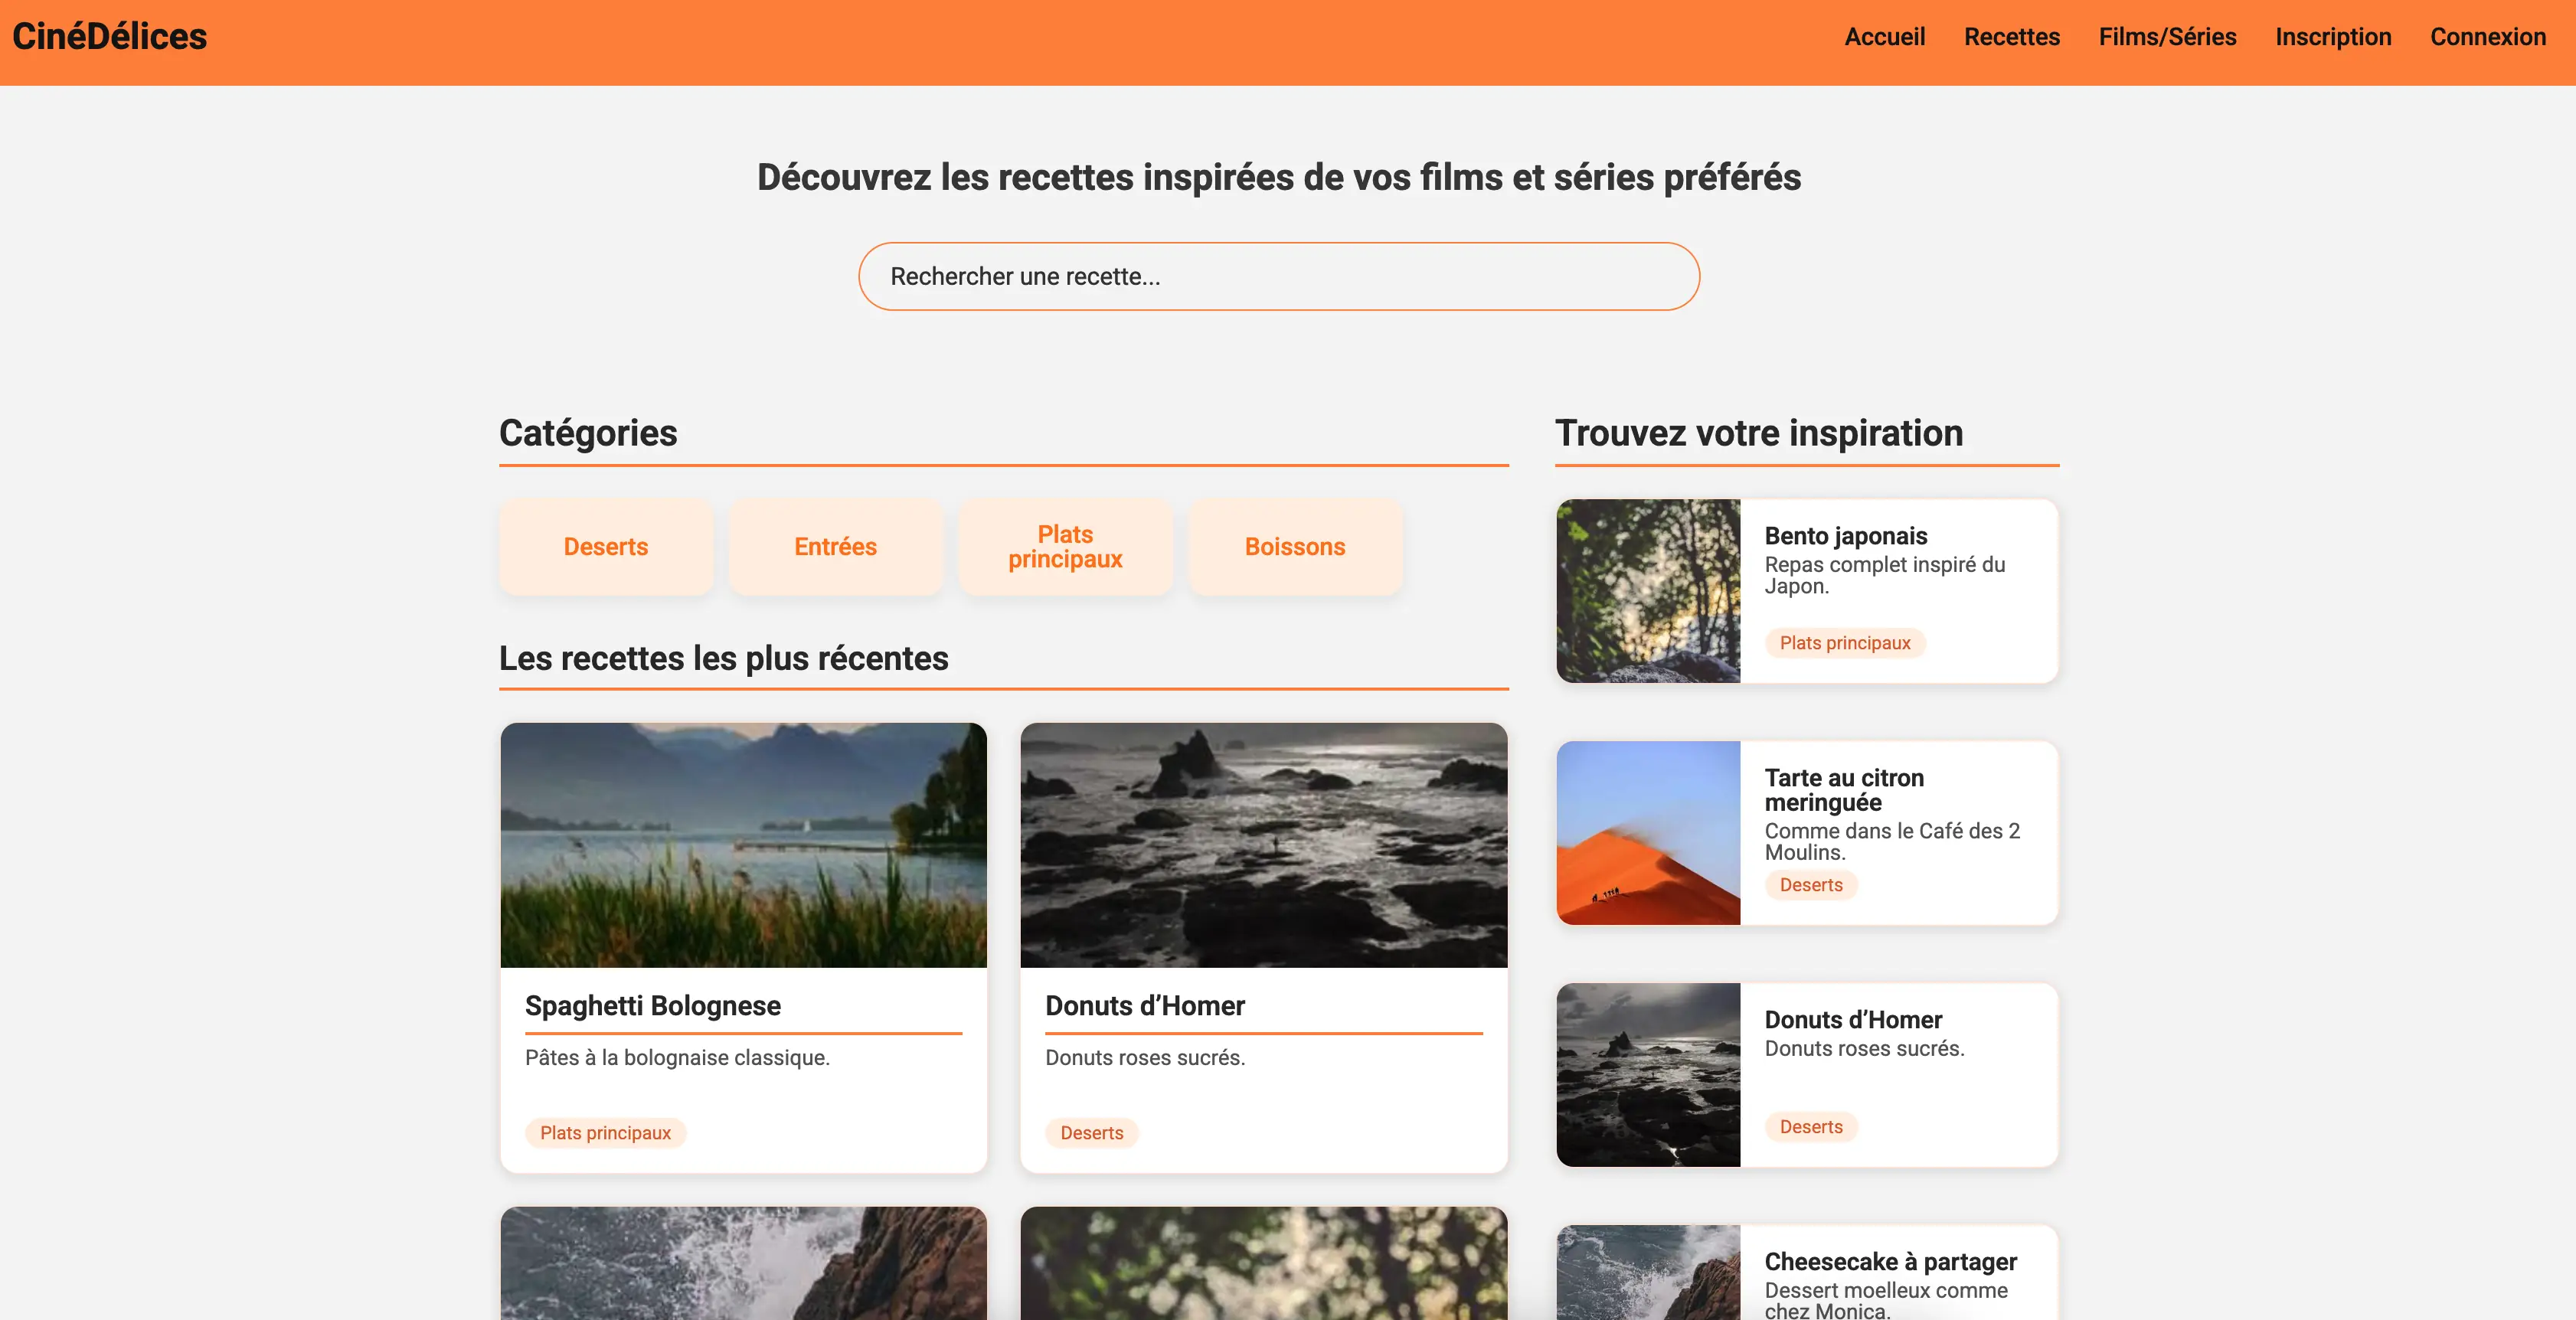This screenshot has height=1320, width=2576.
Task: Open the Films/Séries navigation item
Action: pyautogui.click(x=2167, y=37)
